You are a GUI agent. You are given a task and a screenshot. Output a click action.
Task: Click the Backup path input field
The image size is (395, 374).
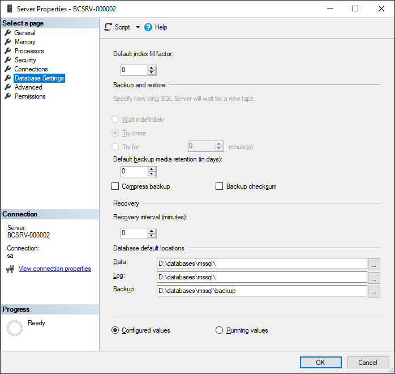click(x=262, y=291)
